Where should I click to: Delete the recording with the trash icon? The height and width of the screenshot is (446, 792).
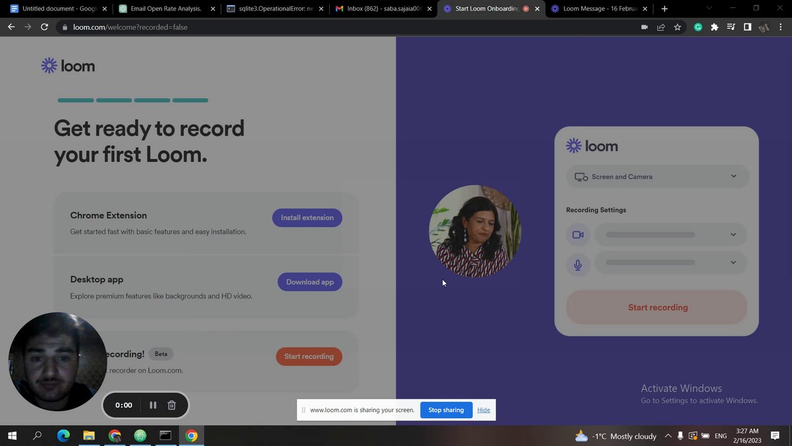pyautogui.click(x=171, y=405)
